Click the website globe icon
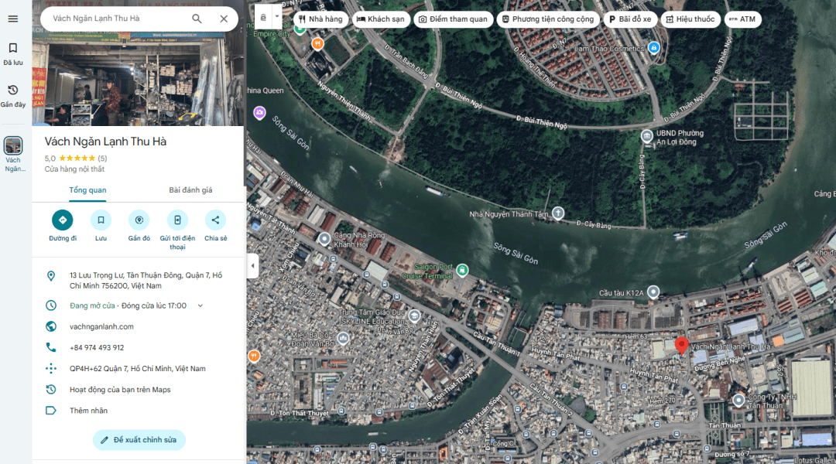The image size is (836, 464). pyautogui.click(x=50, y=326)
